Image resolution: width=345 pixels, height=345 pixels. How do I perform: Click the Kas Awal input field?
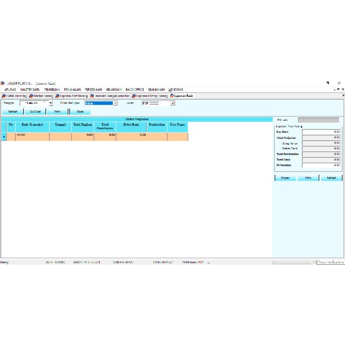click(321, 132)
